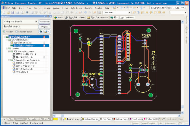Click the Home tab globe icon
Screen dimensions: 190x126
(x=56, y=18)
